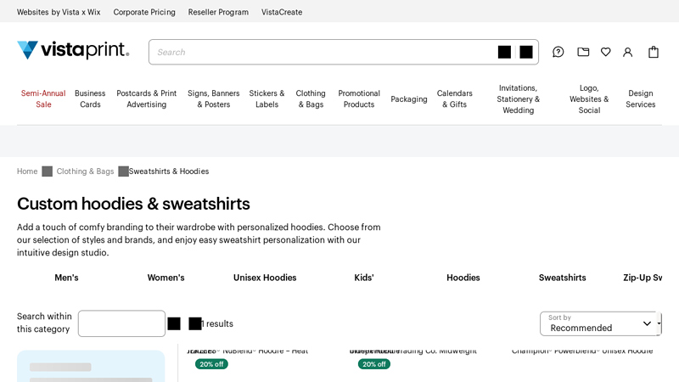The width and height of the screenshot is (679, 382).
Task: Click the icon next to the category search box
Action: pos(174,323)
